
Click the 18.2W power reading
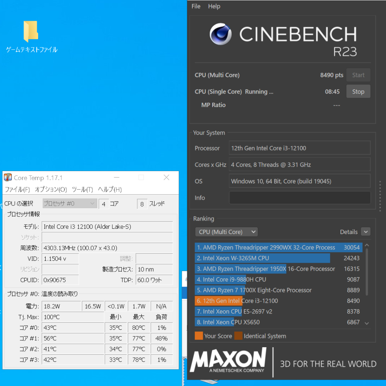click(61, 306)
